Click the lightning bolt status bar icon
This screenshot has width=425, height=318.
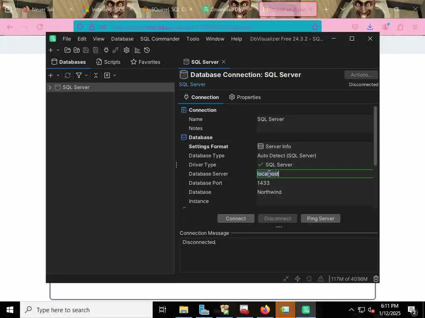[x=298, y=279]
